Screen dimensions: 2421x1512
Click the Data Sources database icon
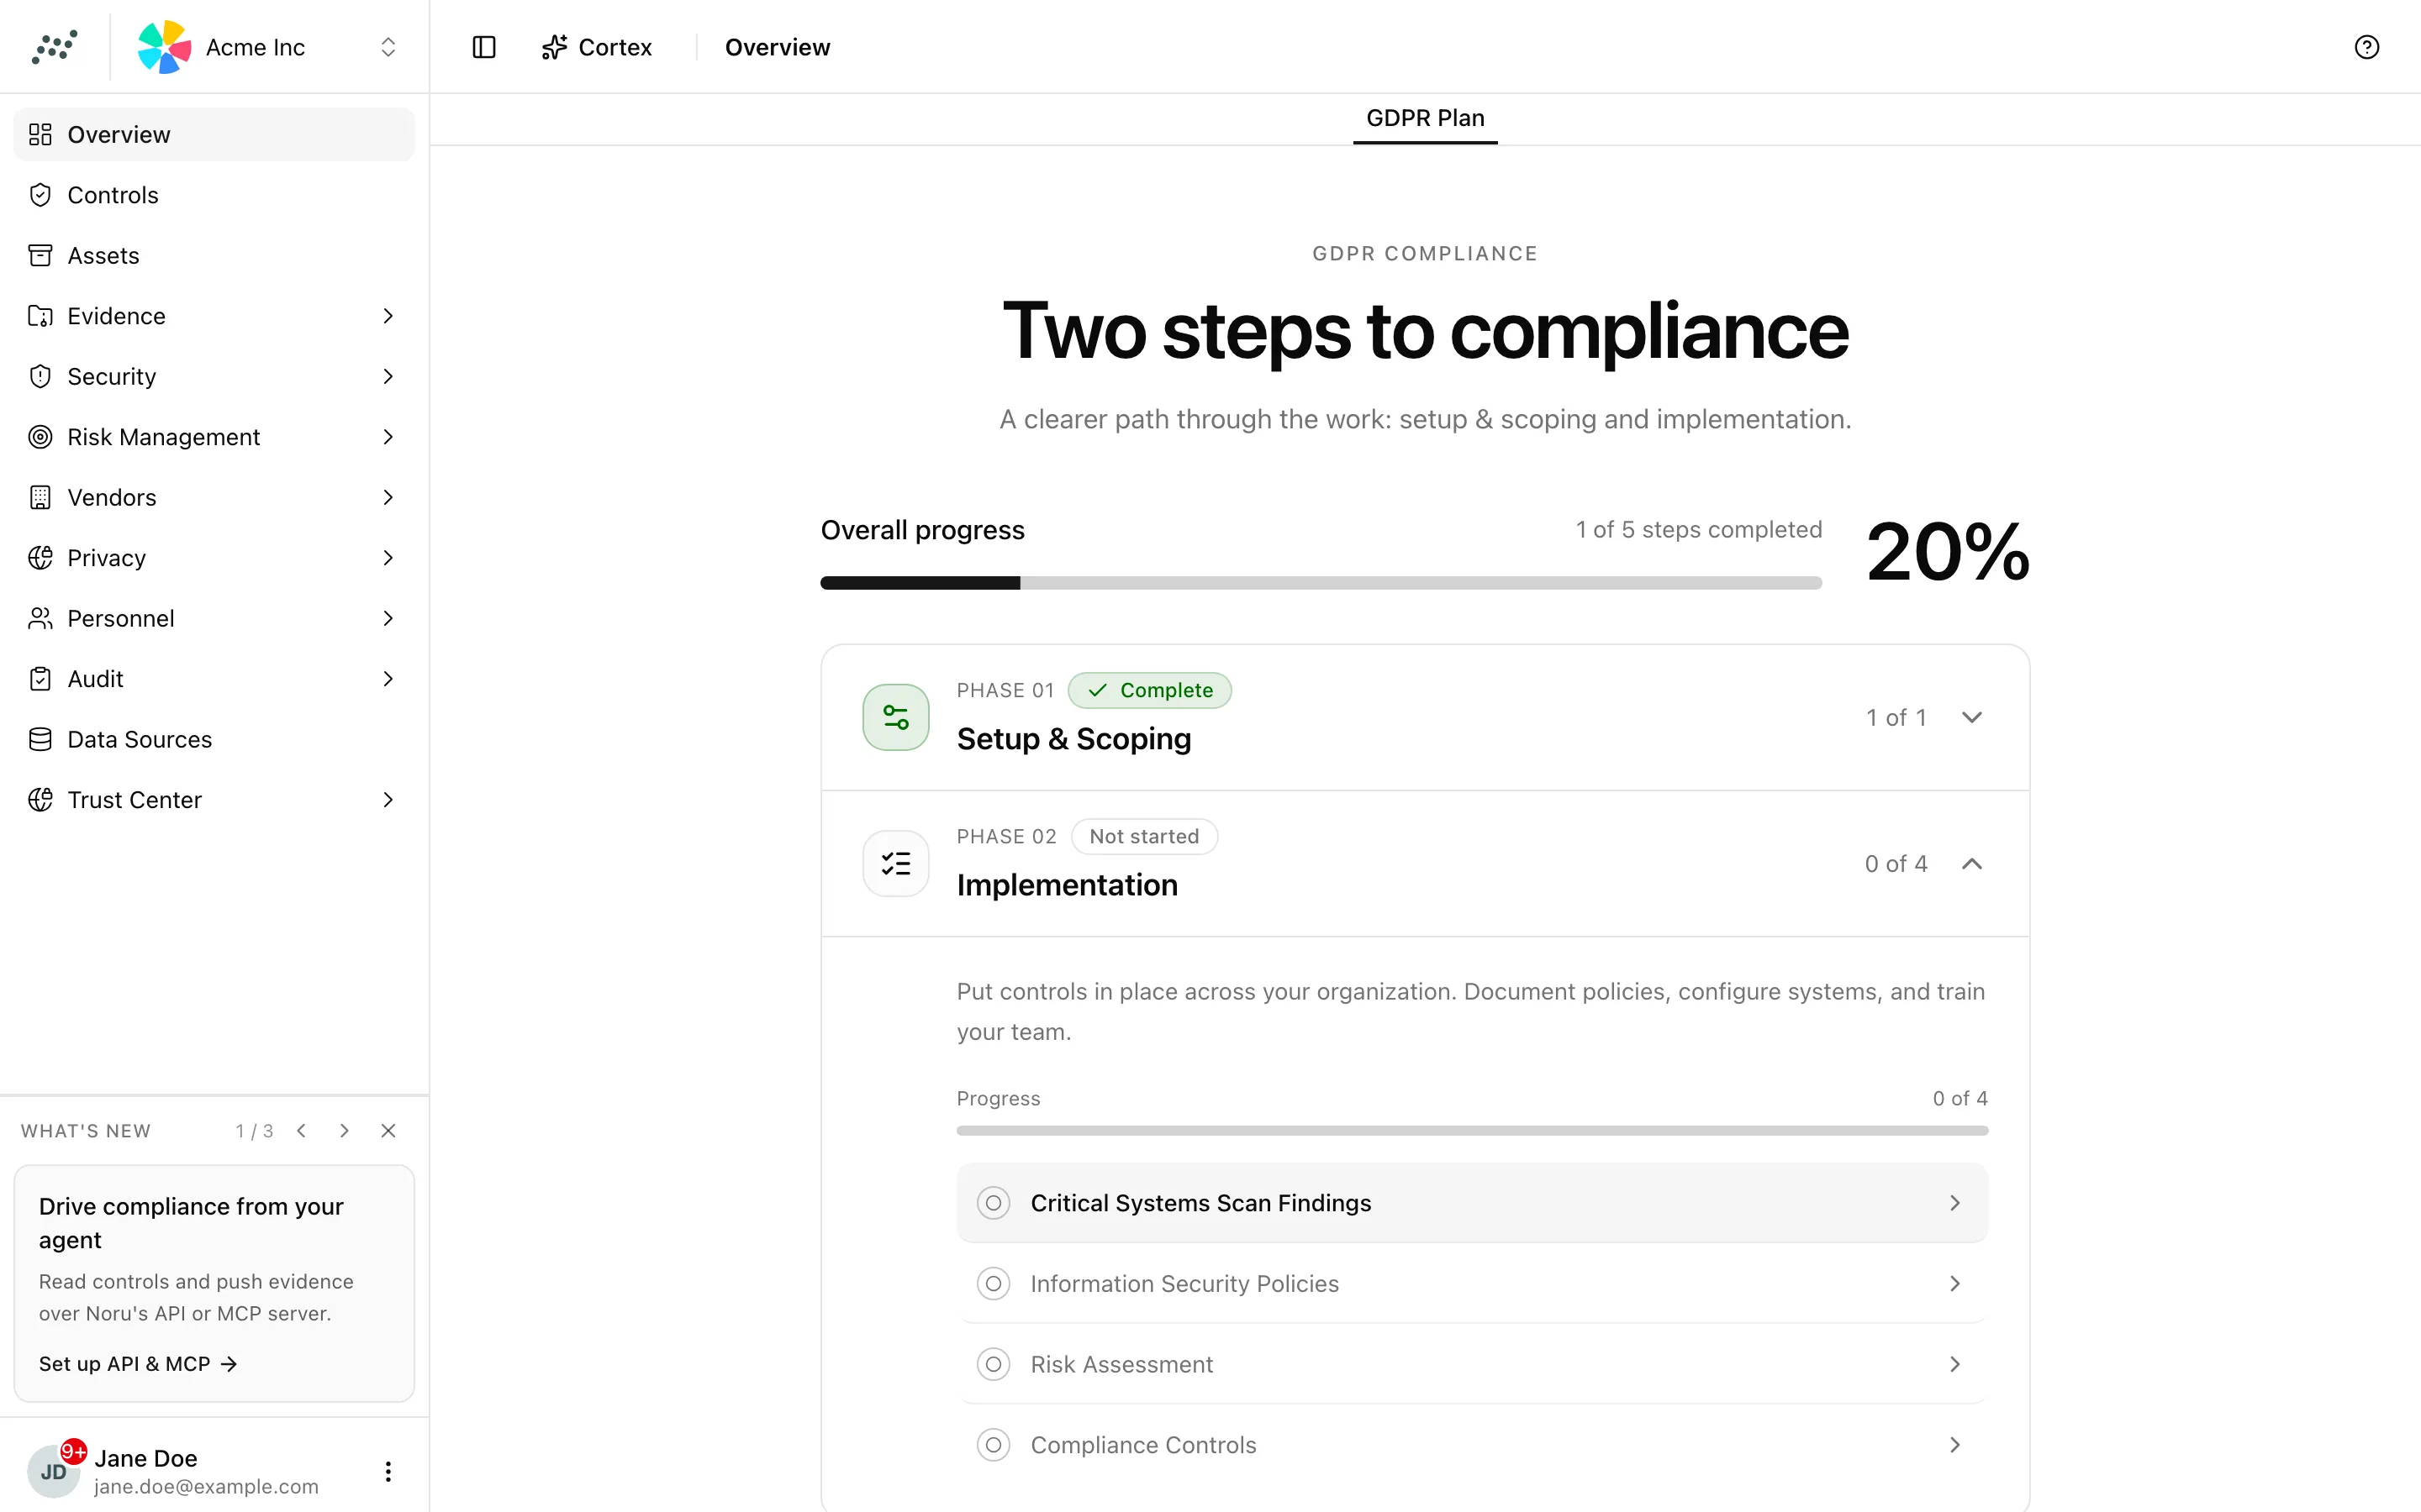click(x=40, y=739)
